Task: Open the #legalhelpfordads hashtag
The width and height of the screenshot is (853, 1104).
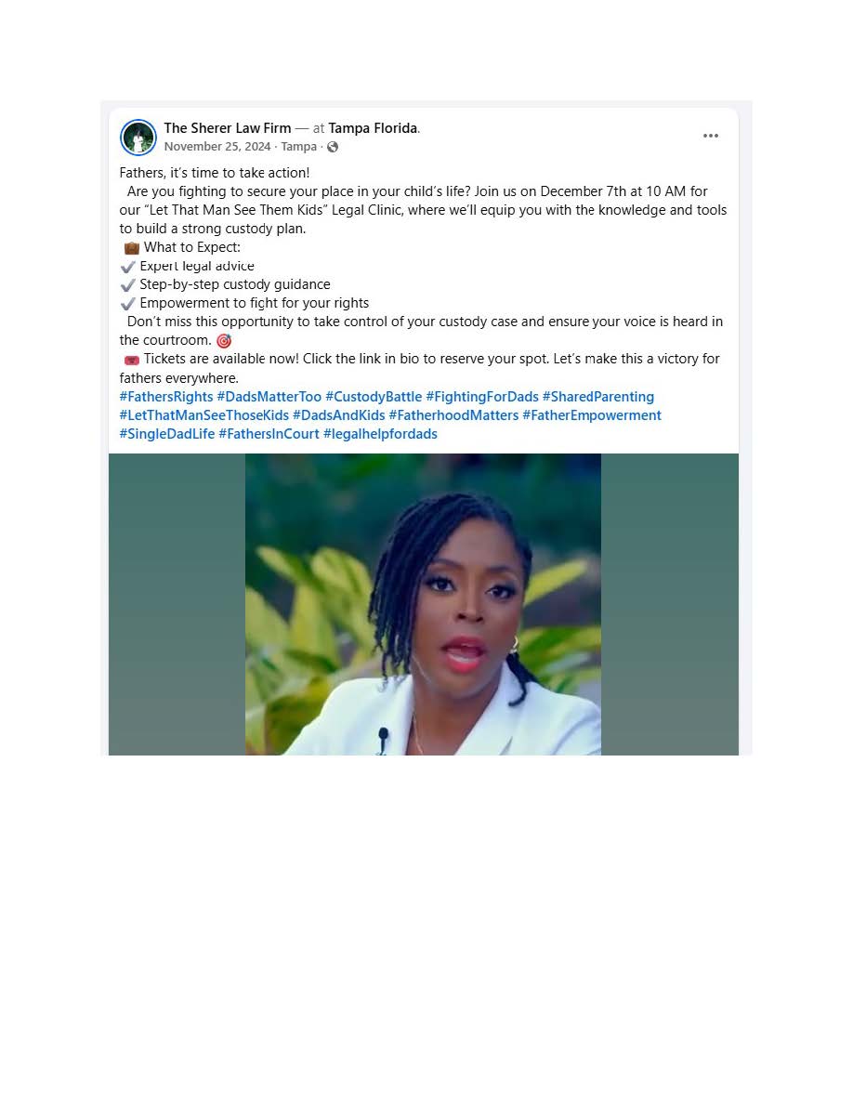Action: (x=380, y=434)
